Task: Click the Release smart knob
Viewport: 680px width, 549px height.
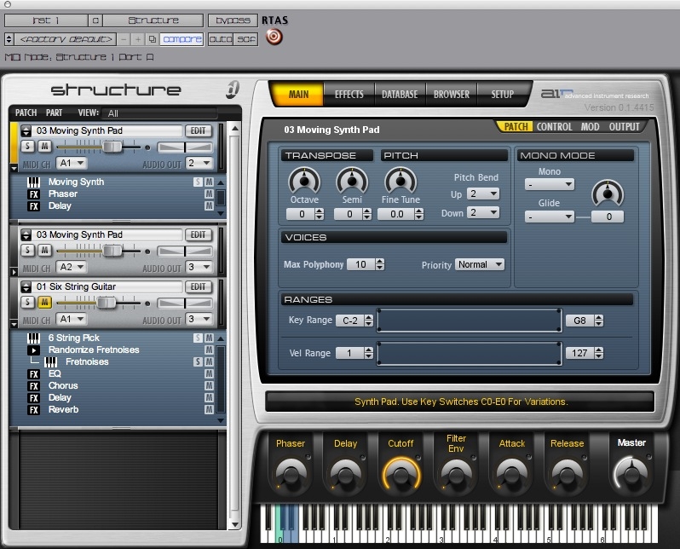Action: pyautogui.click(x=567, y=474)
